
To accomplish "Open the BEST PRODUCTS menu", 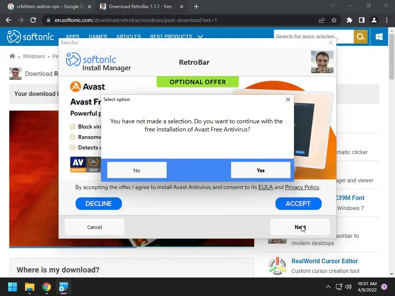I will (x=171, y=36).
